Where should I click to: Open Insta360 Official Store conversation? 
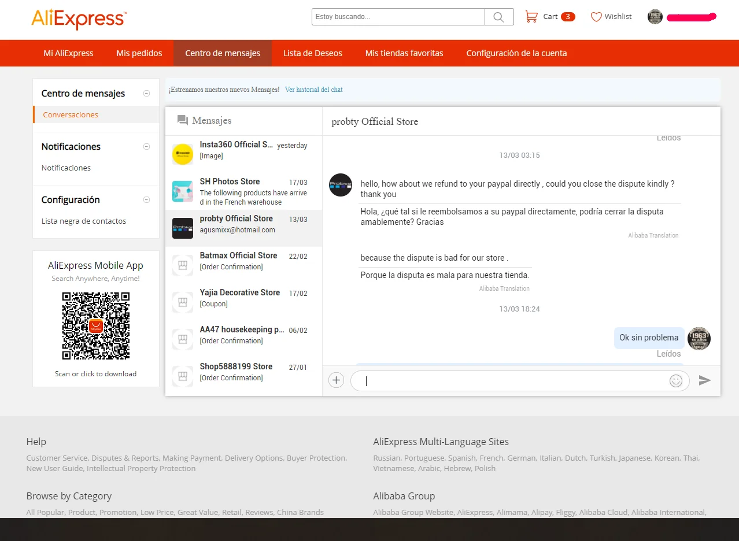tap(243, 154)
